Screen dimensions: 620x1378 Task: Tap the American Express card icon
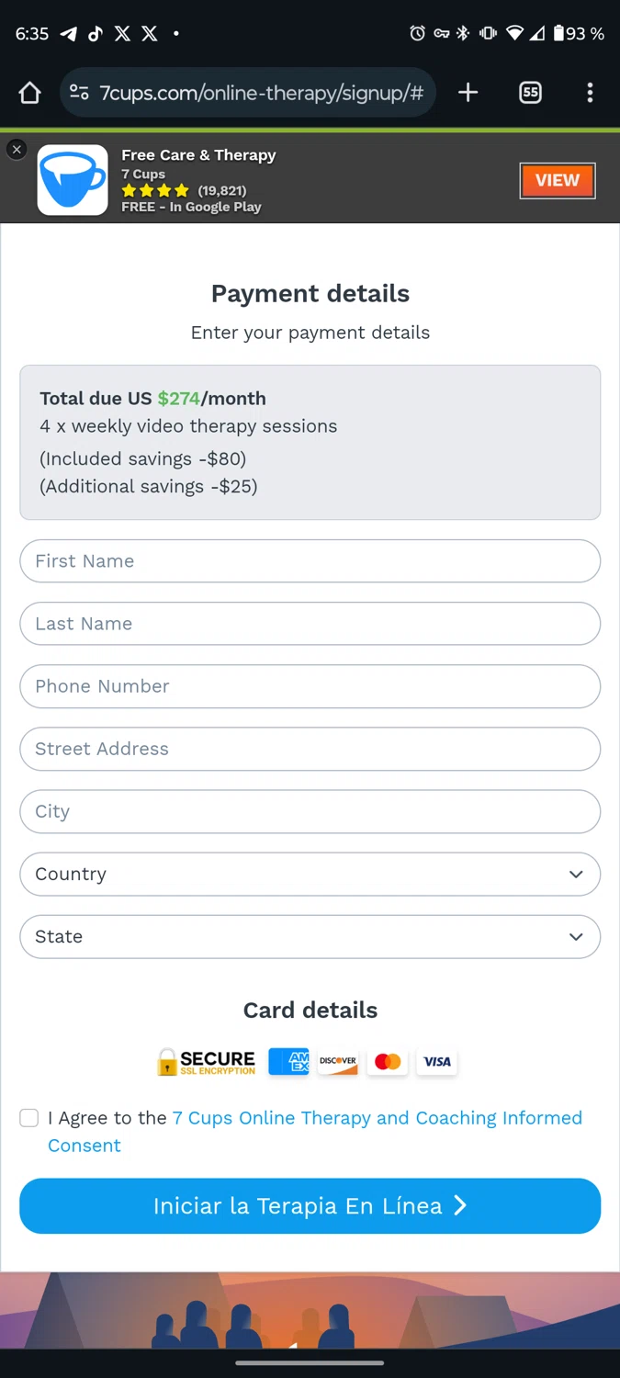click(288, 1062)
